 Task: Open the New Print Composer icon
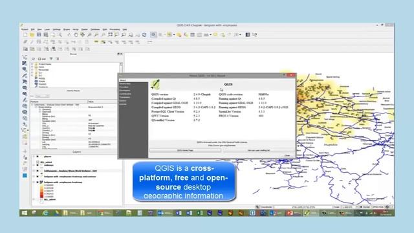53,35
